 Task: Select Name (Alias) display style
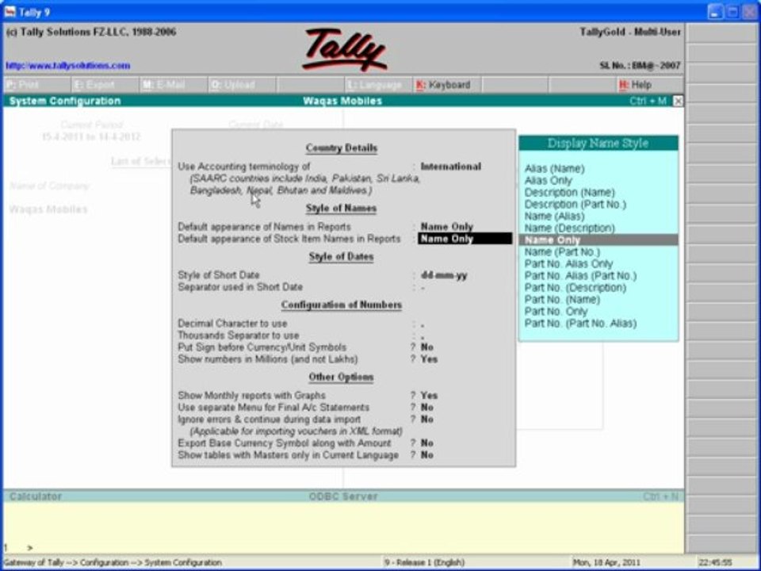tap(554, 216)
